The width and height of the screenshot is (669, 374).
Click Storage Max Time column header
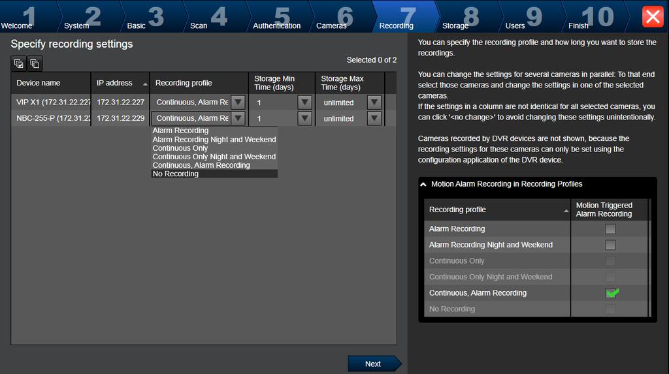tap(350, 83)
